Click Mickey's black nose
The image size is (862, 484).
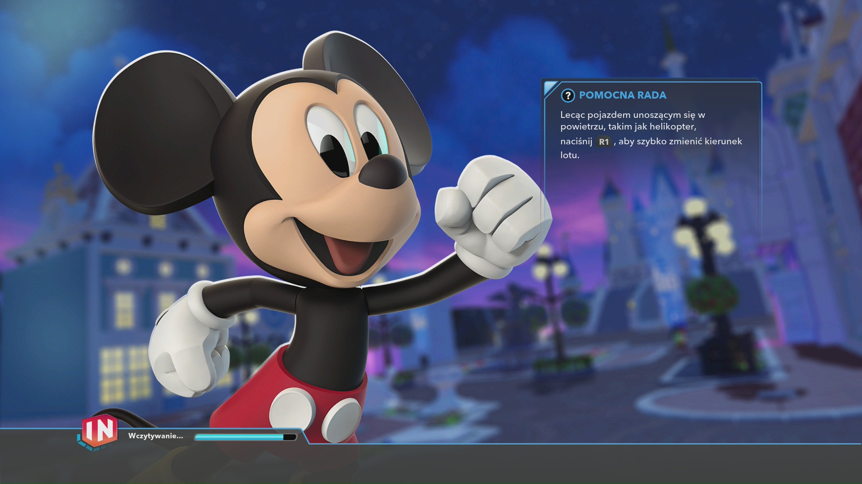383,173
